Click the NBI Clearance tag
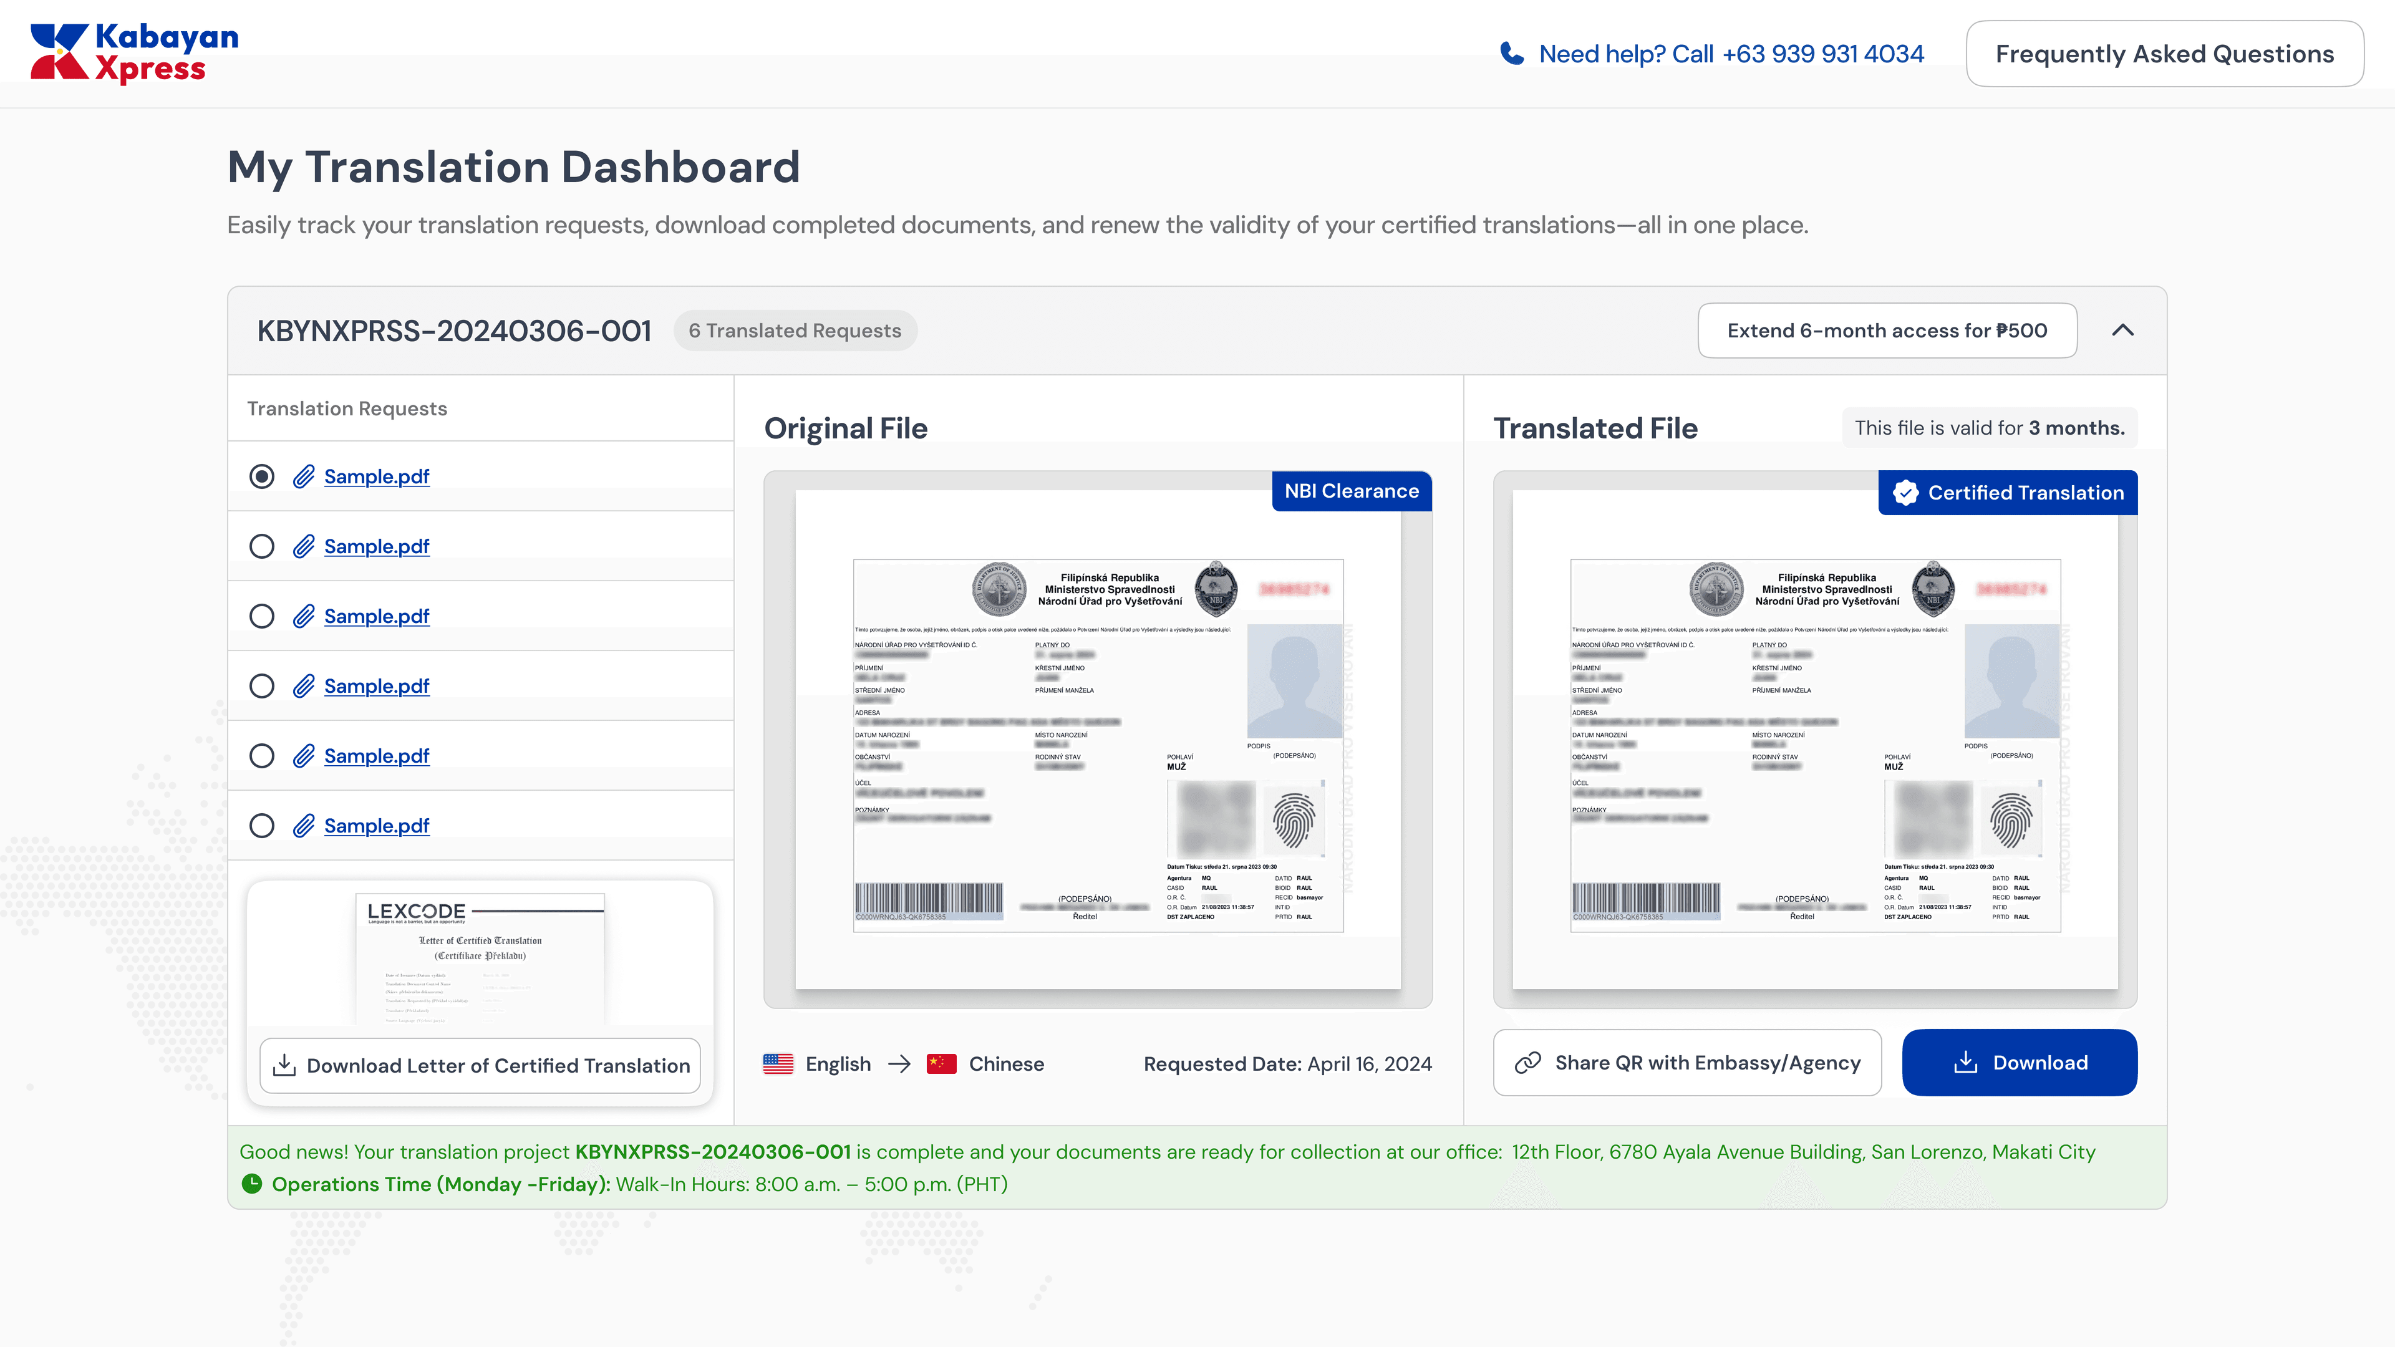 [1352, 491]
